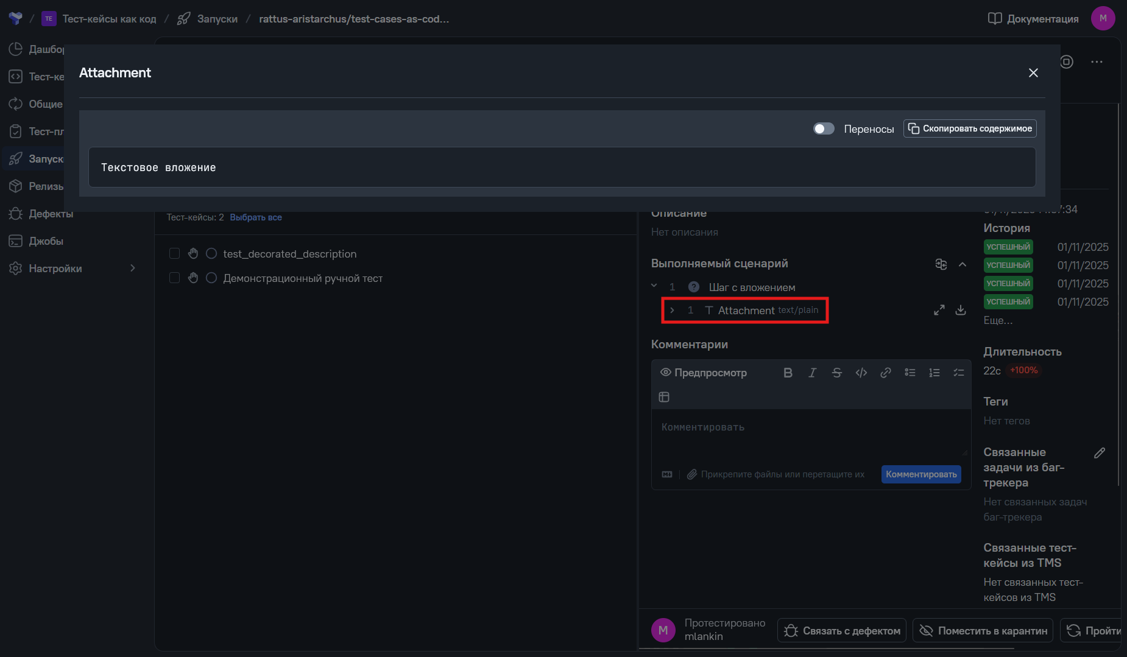Open the three-dots more options menu

[1097, 61]
